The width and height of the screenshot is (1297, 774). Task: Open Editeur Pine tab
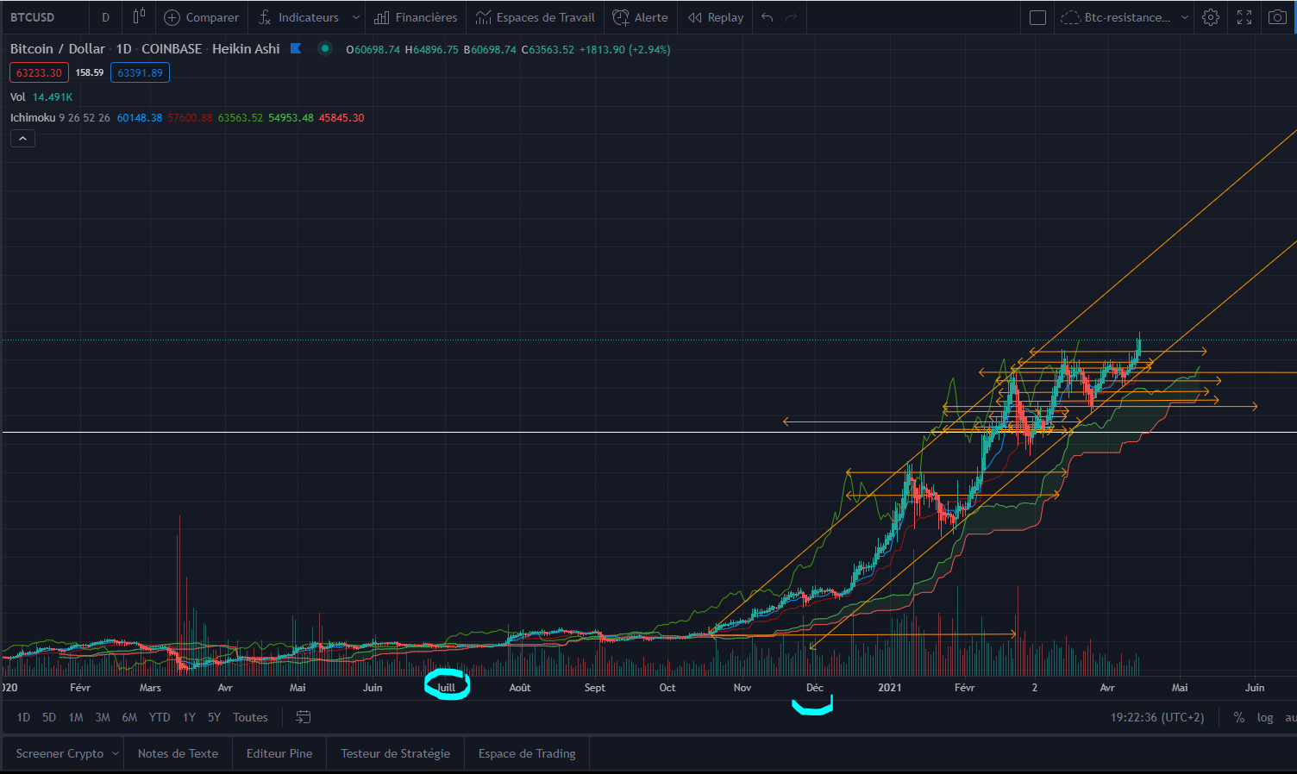[279, 753]
